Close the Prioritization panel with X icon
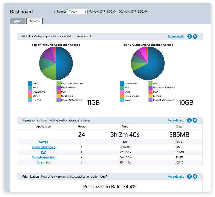The image size is (215, 197). 195,176
